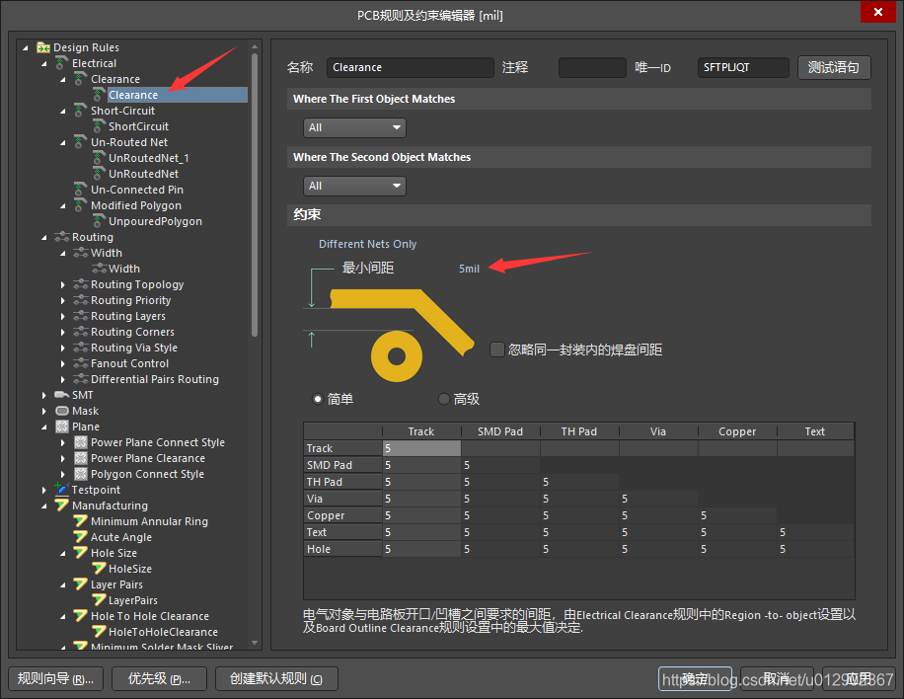Viewport: 904px width, 699px height.
Task: Click the Design Rules root icon
Action: (x=43, y=47)
